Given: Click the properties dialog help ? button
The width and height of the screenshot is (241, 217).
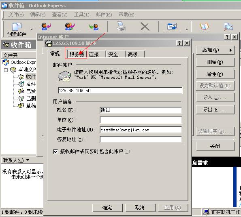Looking at the screenshot, I should pos(179,43).
